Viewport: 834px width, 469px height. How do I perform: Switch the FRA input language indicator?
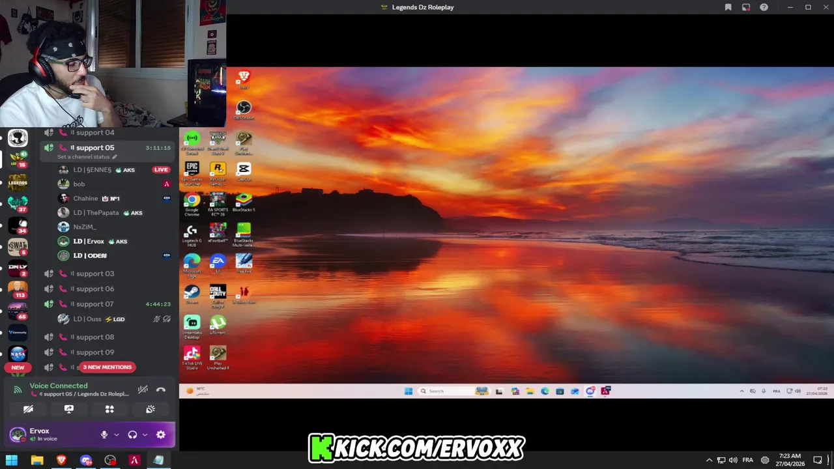tap(748, 461)
